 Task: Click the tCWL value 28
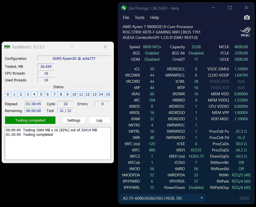click(x=196, y=81)
